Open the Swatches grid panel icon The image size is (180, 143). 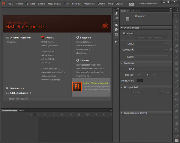pyautogui.click(x=116, y=18)
